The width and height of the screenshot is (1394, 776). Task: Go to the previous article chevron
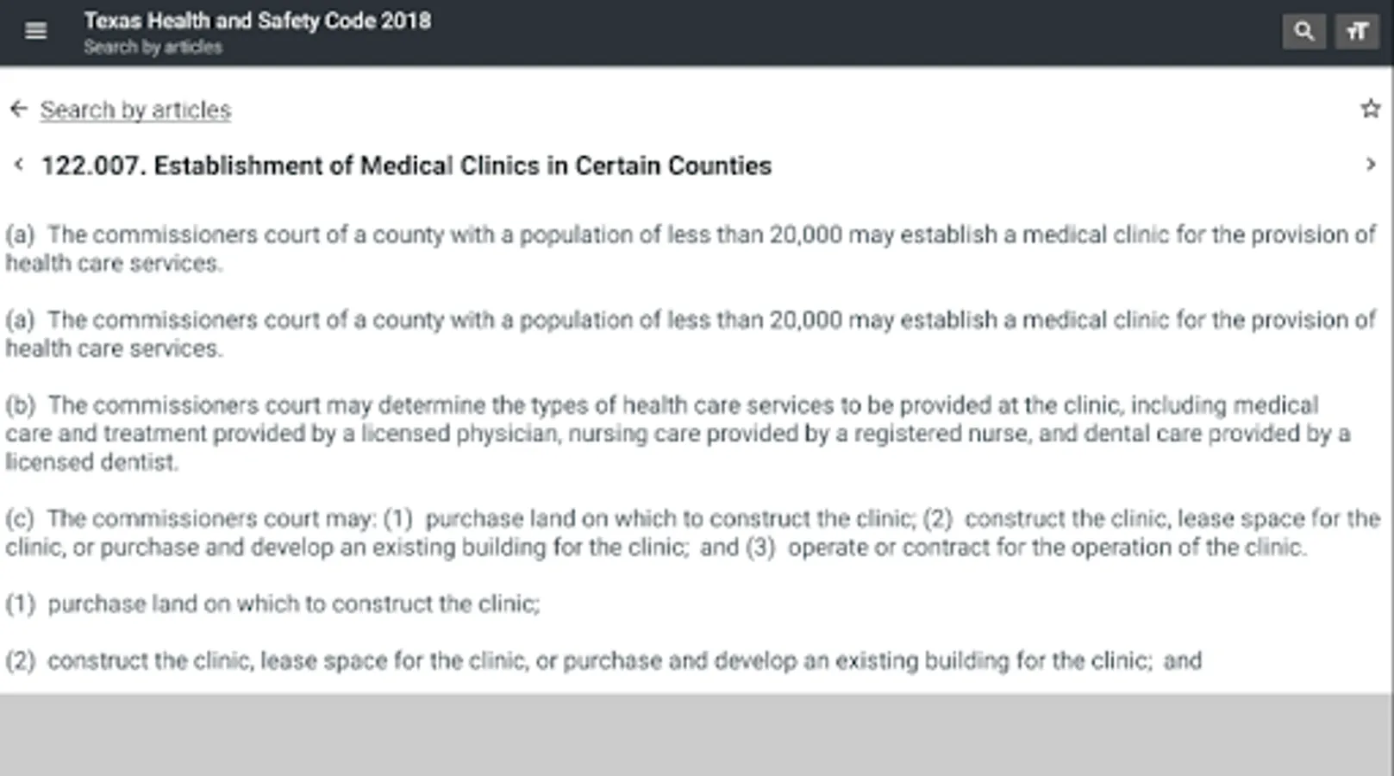pos(18,164)
